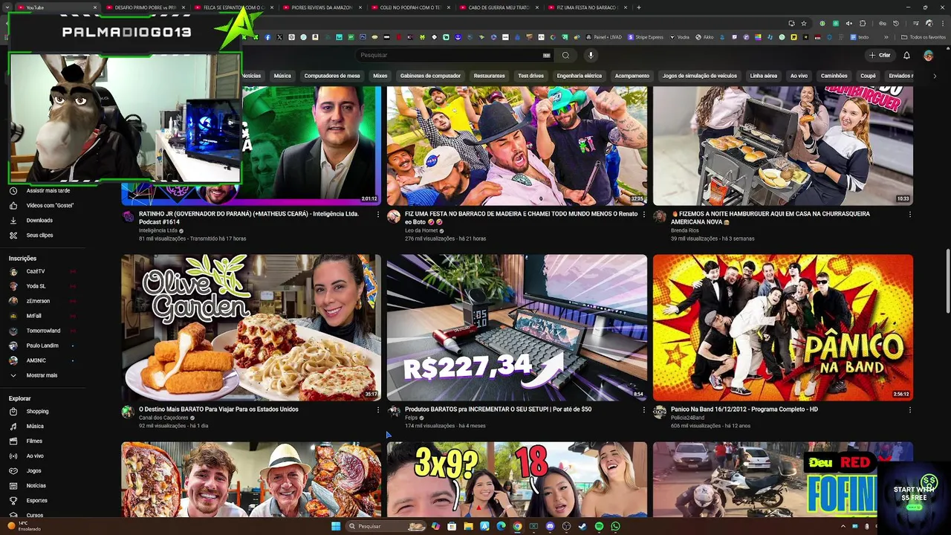Open Spotify from taskbar
The image size is (951, 535).
coord(599,526)
